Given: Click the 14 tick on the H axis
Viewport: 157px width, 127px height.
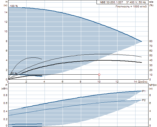Looking at the screenshot, I should click(6, 12).
